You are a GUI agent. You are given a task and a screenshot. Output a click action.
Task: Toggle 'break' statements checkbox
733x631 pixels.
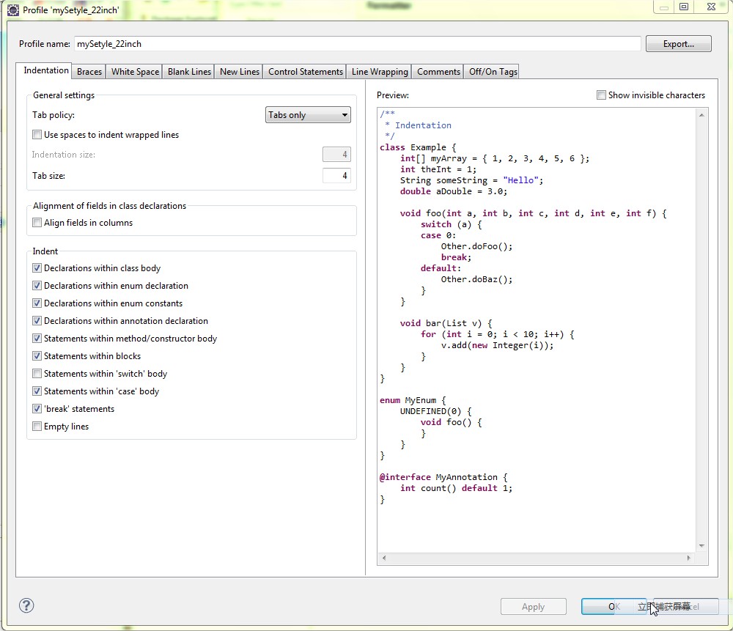tap(37, 409)
